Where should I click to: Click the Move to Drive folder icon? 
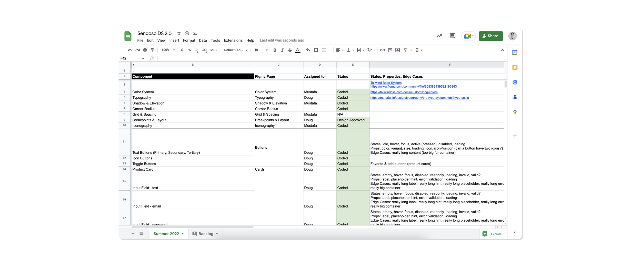187,33
